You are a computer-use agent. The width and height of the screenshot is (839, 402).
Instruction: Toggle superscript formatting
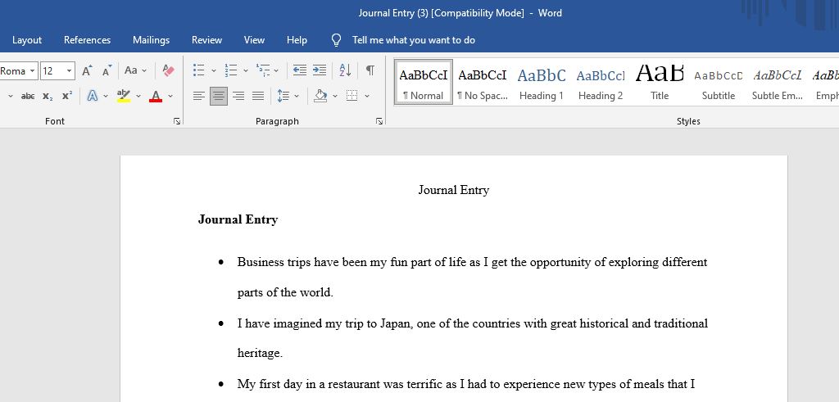[67, 97]
